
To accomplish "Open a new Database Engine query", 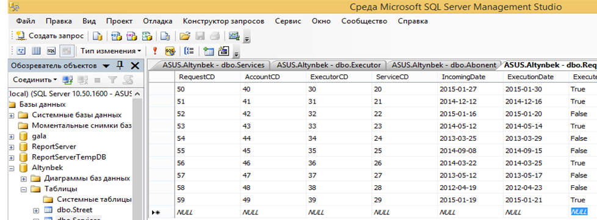I will click(x=98, y=36).
